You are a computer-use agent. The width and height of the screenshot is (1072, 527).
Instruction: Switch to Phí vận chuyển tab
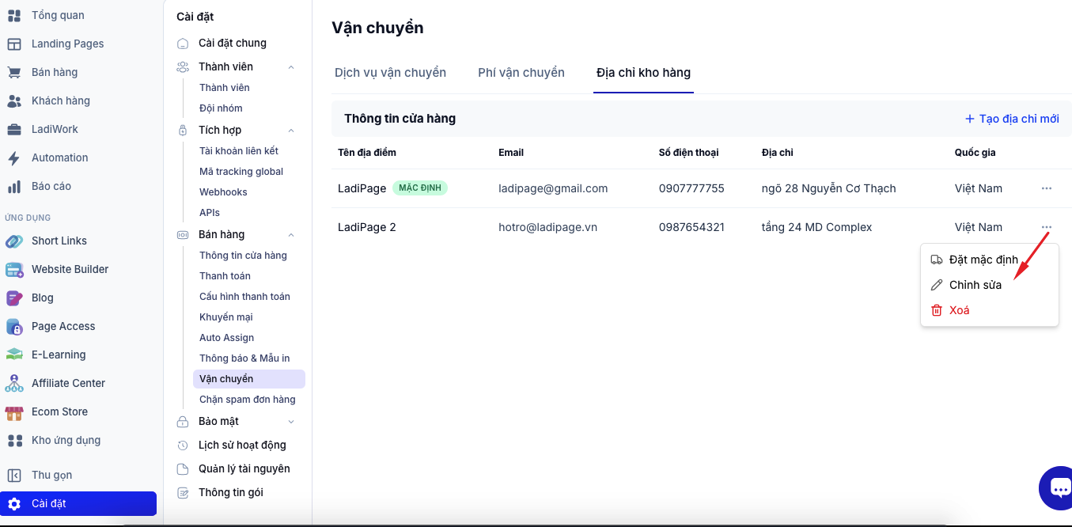click(521, 73)
